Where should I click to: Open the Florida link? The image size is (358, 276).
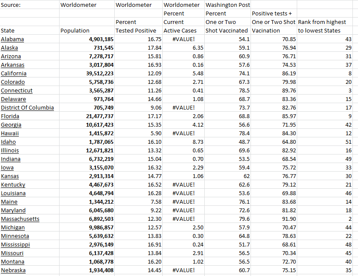point(10,116)
